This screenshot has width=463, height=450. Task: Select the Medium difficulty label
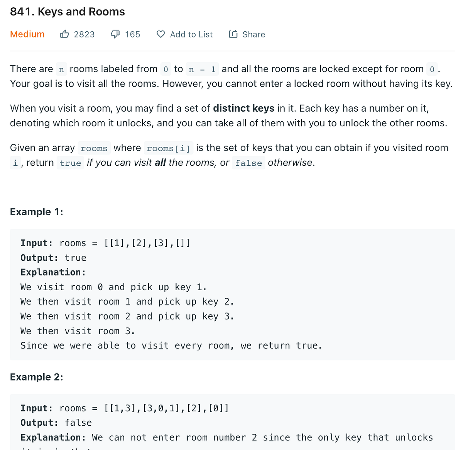27,34
